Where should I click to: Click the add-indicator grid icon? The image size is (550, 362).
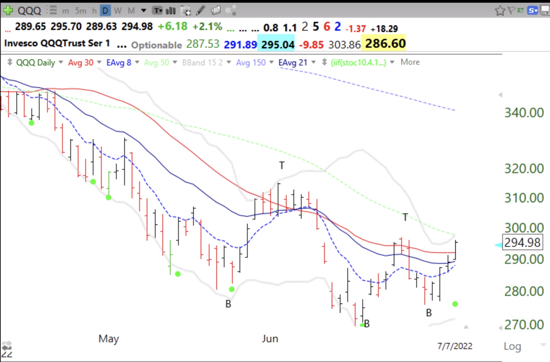(186, 11)
